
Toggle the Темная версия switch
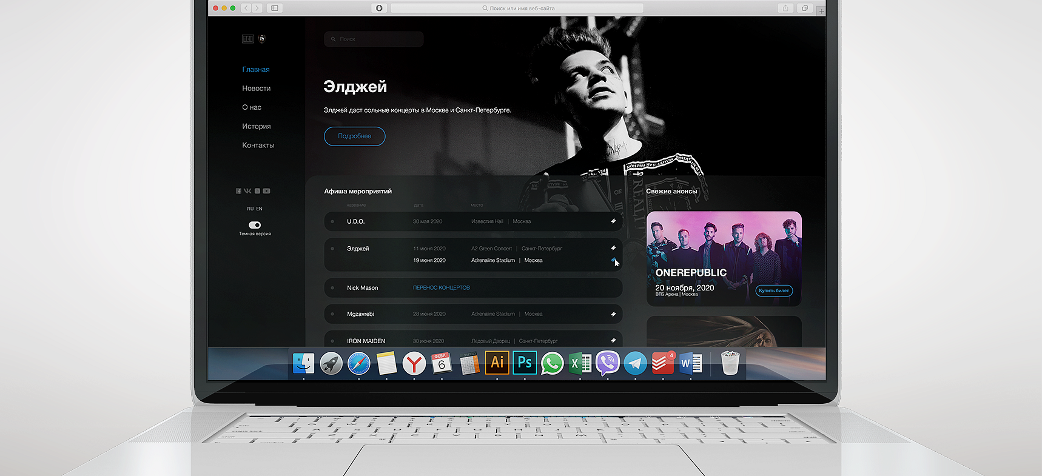point(255,225)
